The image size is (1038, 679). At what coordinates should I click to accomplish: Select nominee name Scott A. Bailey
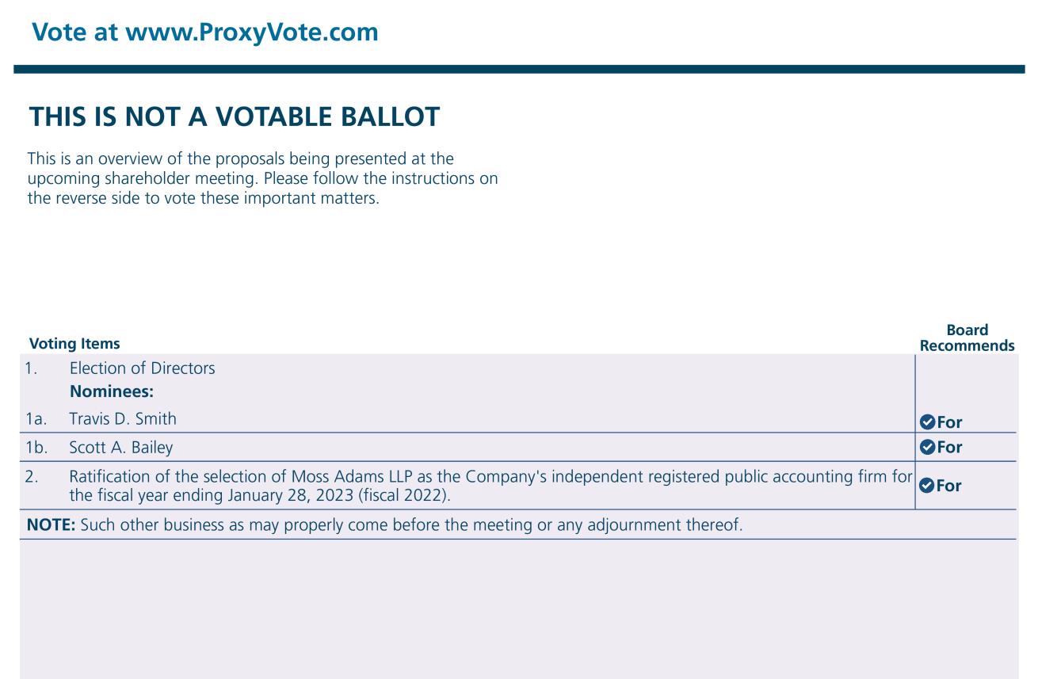coord(120,447)
